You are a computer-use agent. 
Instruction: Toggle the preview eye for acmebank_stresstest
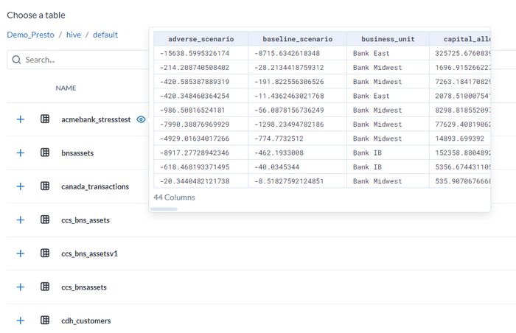[141, 119]
